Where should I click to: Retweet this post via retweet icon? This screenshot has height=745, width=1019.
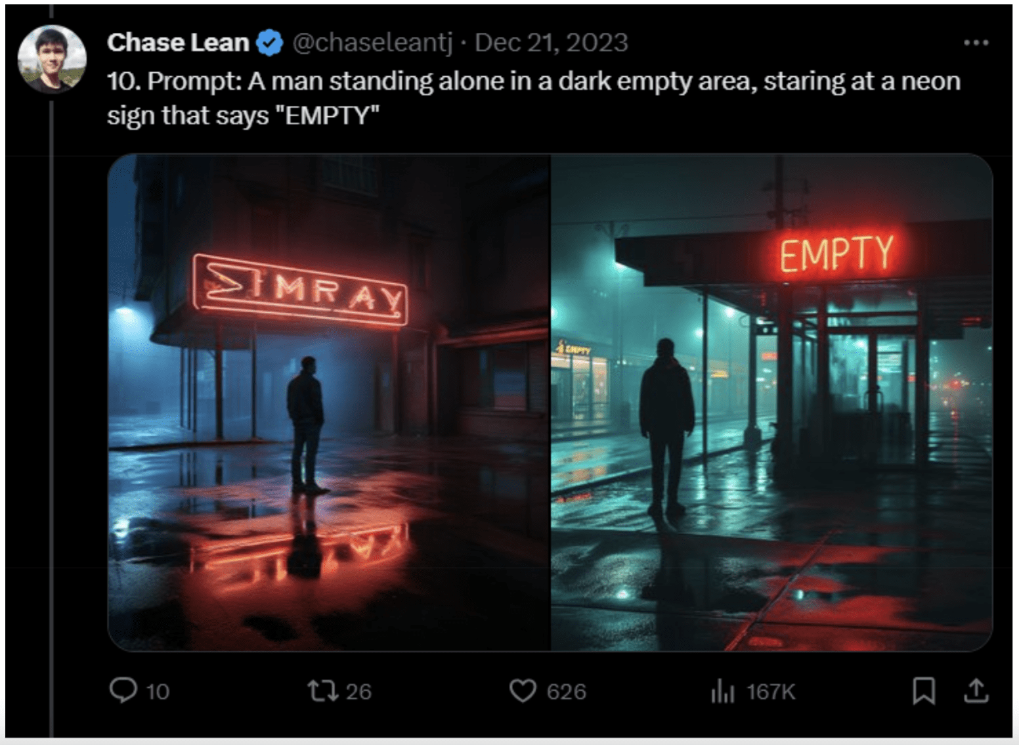point(323,690)
